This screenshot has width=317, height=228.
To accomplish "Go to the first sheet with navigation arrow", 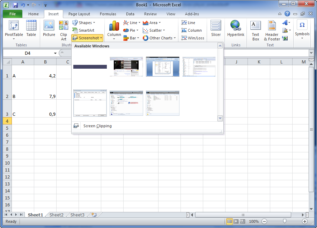I will coord(6,215).
